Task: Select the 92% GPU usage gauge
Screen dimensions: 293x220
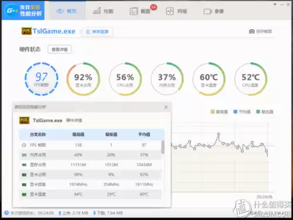Action: point(83,79)
